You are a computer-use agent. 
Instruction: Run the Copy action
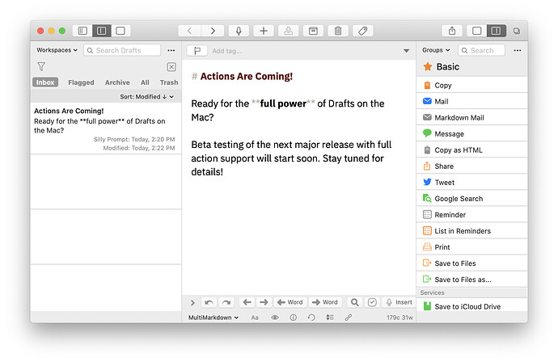[472, 86]
